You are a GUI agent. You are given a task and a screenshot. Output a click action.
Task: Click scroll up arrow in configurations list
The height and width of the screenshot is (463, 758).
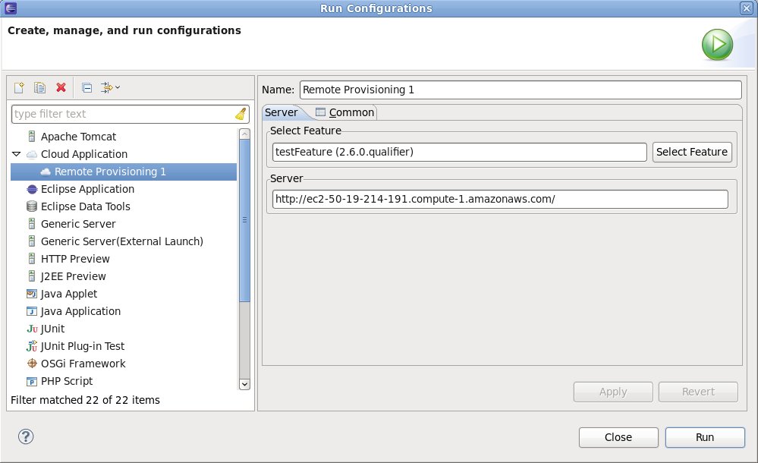pyautogui.click(x=244, y=134)
